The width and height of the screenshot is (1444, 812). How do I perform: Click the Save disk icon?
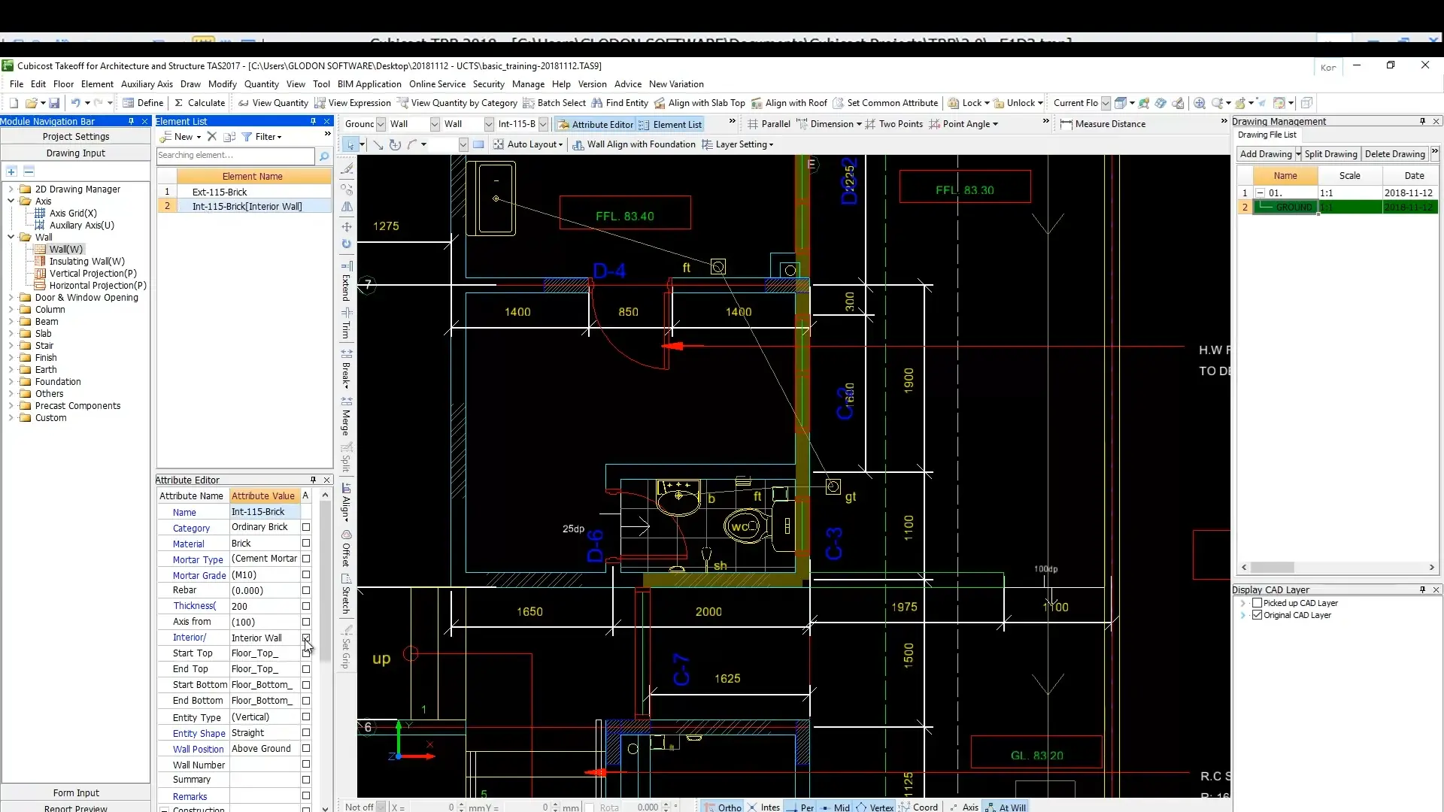56,103
